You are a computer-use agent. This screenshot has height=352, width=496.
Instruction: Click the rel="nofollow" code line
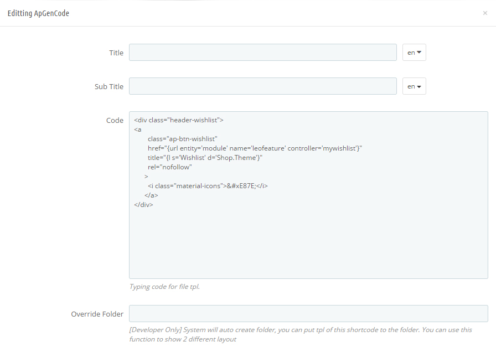(x=169, y=167)
